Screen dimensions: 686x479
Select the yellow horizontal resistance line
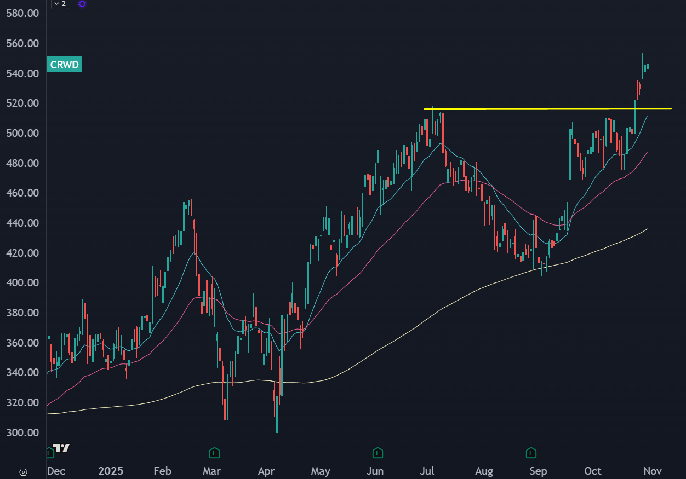click(547, 109)
